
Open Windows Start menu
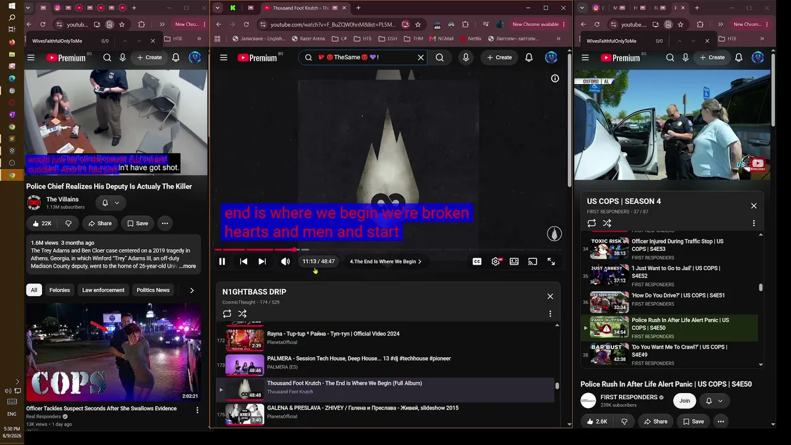click(x=12, y=6)
